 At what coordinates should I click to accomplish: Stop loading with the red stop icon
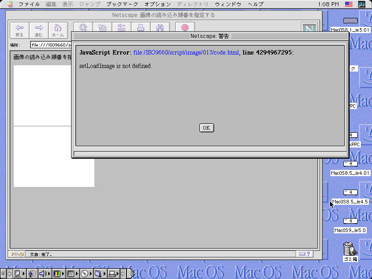click(x=185, y=27)
